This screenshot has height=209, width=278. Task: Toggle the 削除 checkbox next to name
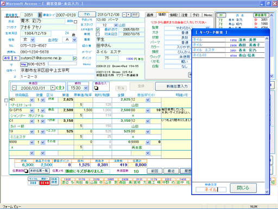[75, 22]
